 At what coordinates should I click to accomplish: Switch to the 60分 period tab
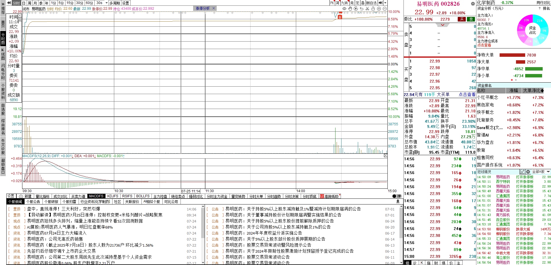click(89, 3)
